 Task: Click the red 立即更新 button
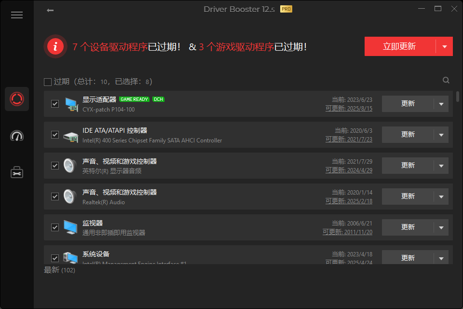point(400,46)
